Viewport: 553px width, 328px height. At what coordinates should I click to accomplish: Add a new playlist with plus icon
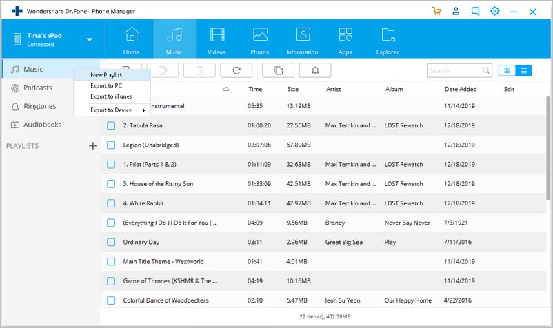pyautogui.click(x=92, y=146)
